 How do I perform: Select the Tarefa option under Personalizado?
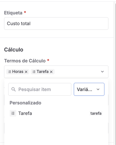point(56,113)
